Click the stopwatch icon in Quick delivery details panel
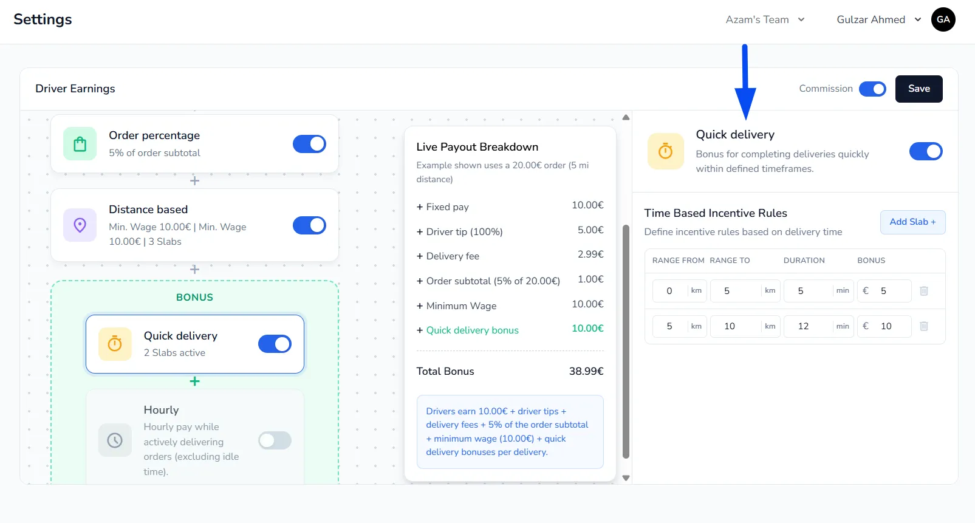The height and width of the screenshot is (523, 975). point(666,151)
